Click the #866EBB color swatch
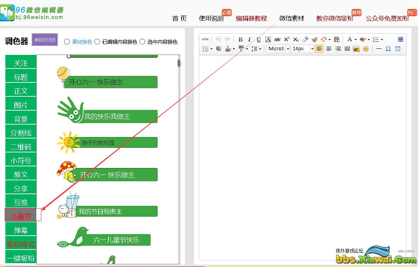The width and height of the screenshot is (418, 267). [45, 40]
